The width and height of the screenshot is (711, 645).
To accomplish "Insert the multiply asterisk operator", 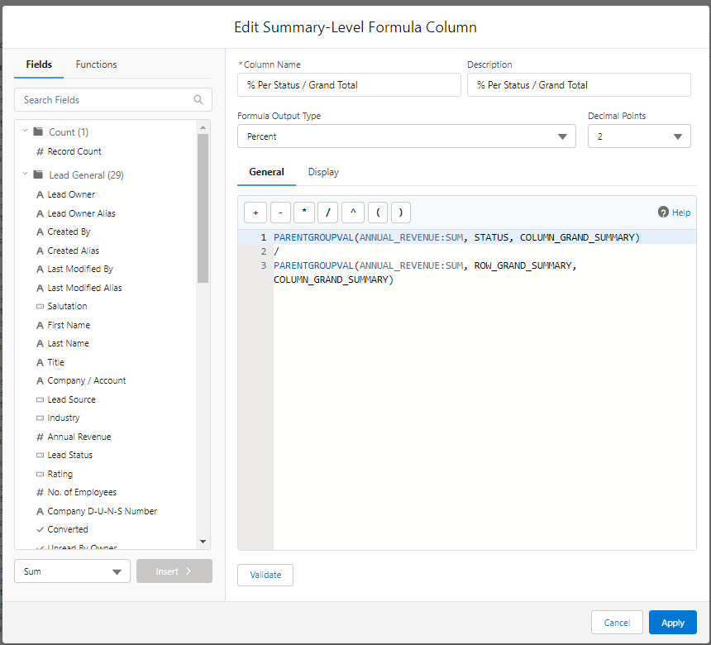I will [x=304, y=213].
